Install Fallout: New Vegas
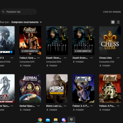This screenshot has height=123, width=123. coord(25,65)
